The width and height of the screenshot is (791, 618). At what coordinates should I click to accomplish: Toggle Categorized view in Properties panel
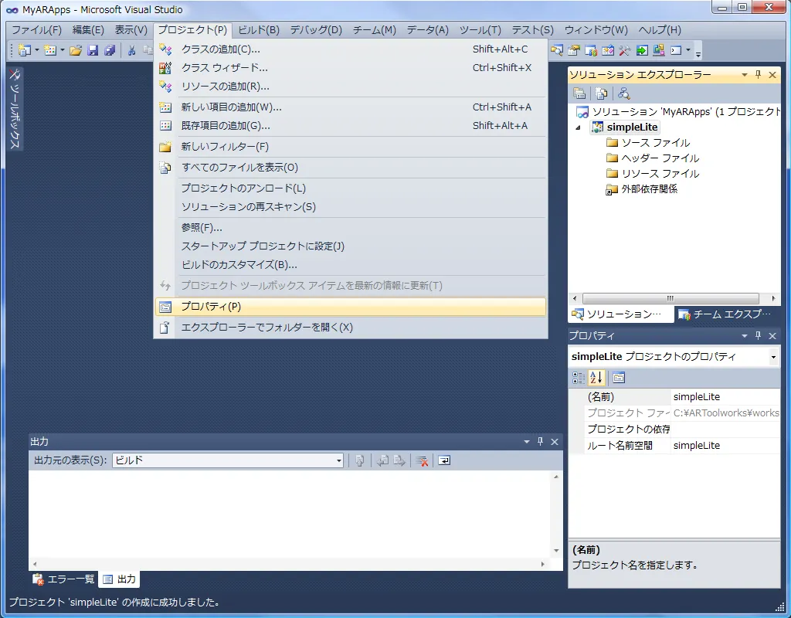[579, 377]
